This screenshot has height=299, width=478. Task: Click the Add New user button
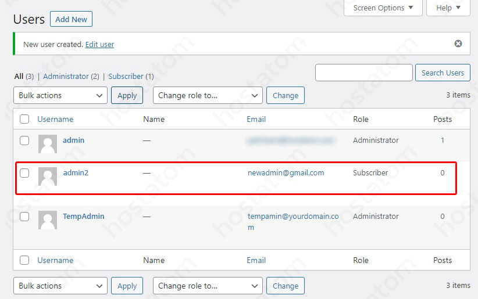71,19
